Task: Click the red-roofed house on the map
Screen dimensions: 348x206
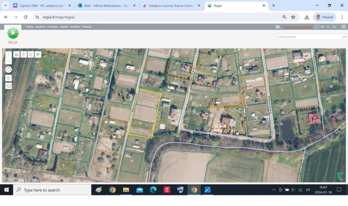Action: 314,118
